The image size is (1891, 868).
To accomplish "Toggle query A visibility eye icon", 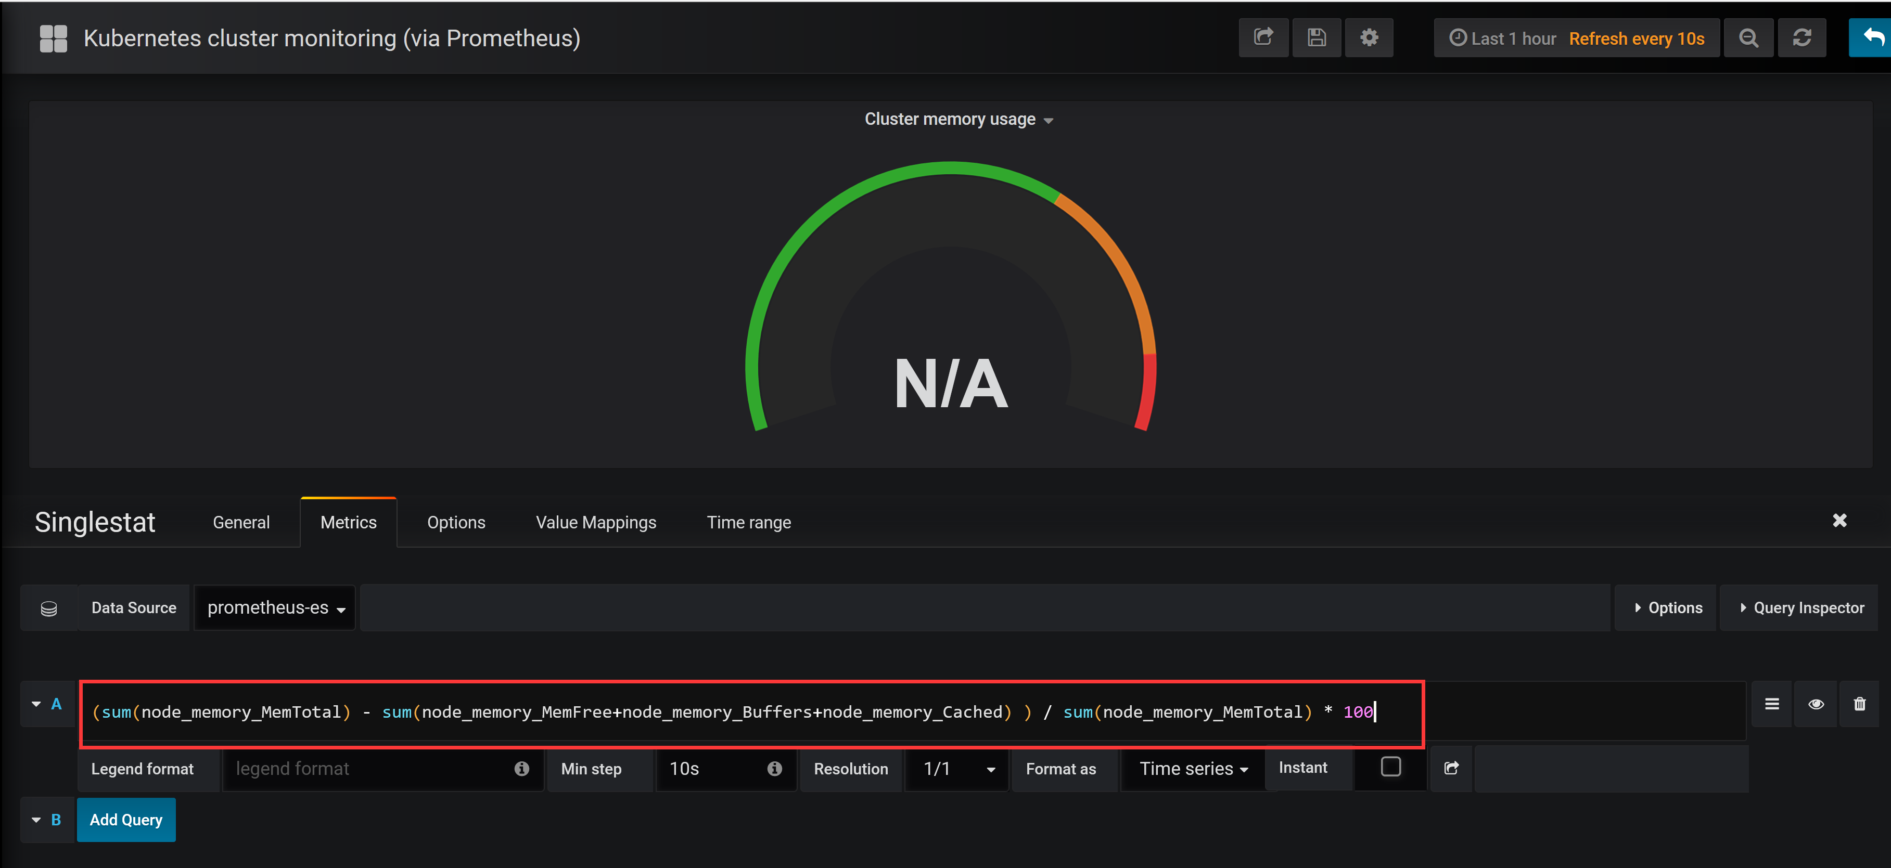I will click(1816, 704).
